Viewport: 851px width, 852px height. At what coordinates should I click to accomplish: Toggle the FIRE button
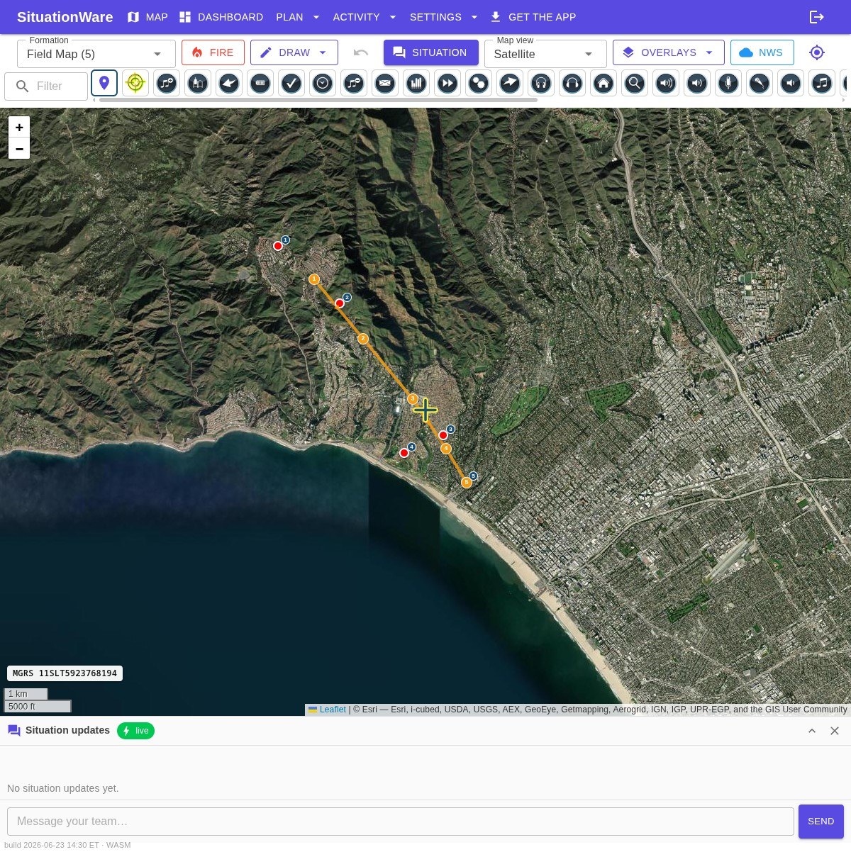(x=213, y=52)
